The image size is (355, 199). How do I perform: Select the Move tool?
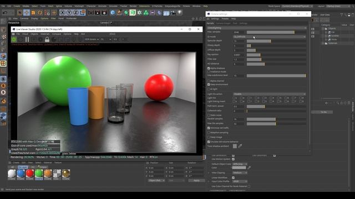pos(27,13)
